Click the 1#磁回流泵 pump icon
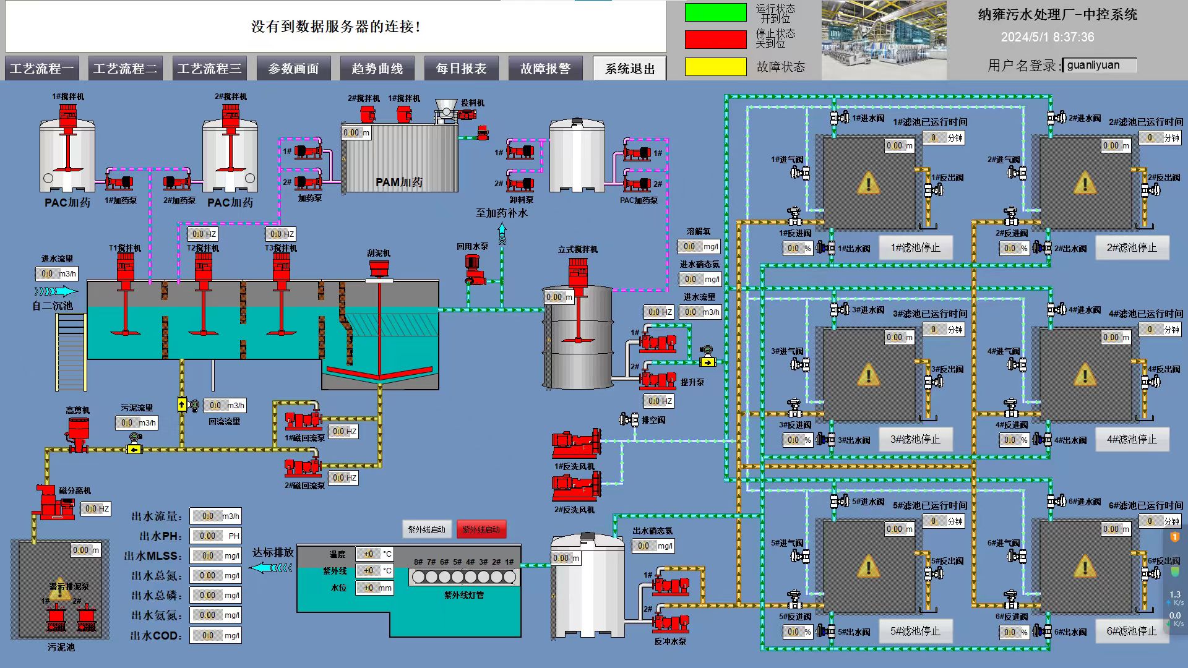Viewport: 1188px width, 668px height. tap(303, 419)
